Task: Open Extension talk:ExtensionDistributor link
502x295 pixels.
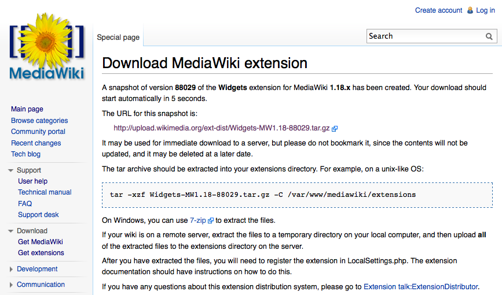Action: pyautogui.click(x=420, y=286)
